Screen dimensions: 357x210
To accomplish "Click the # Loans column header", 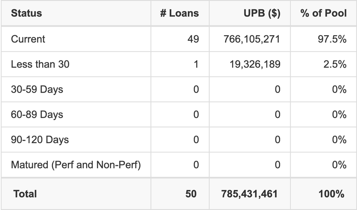I will (179, 13).
